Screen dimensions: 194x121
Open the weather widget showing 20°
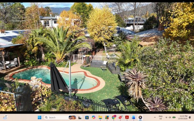click(5, 117)
